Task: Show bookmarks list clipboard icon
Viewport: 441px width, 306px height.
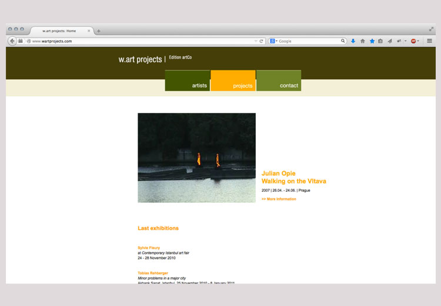Action: pyautogui.click(x=380, y=41)
